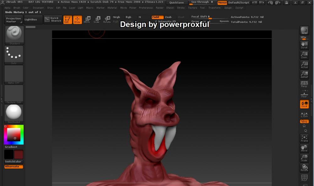Click Quick Sketch button
The image size is (314, 186).
coord(53,19)
